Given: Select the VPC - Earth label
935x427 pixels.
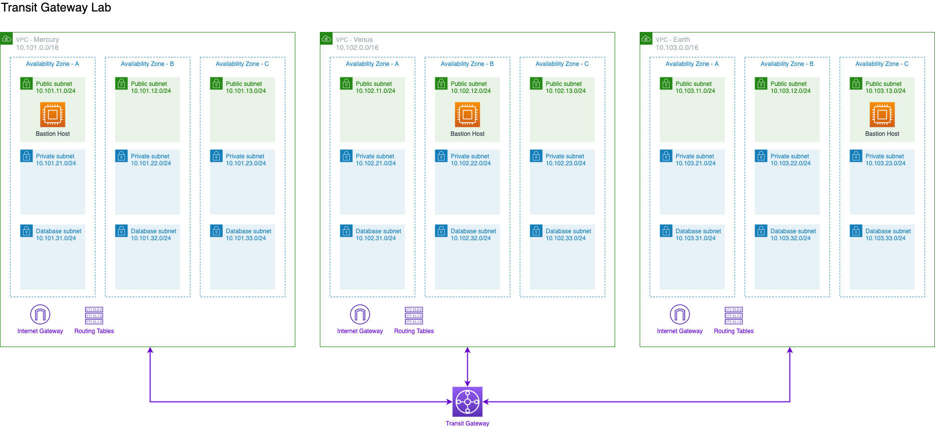Looking at the screenshot, I should [673, 39].
